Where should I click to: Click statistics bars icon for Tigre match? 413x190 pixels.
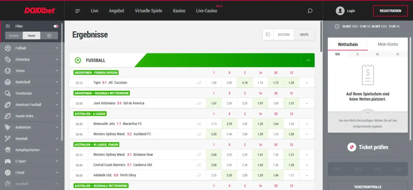pos(198,83)
